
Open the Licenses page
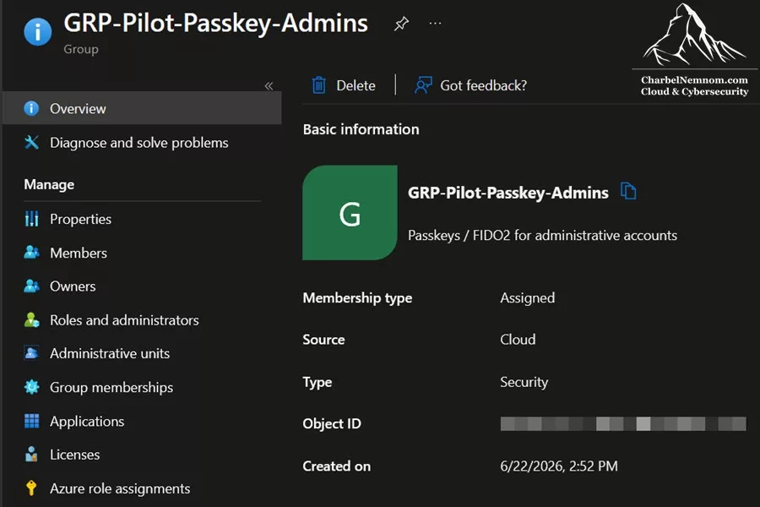tap(74, 455)
